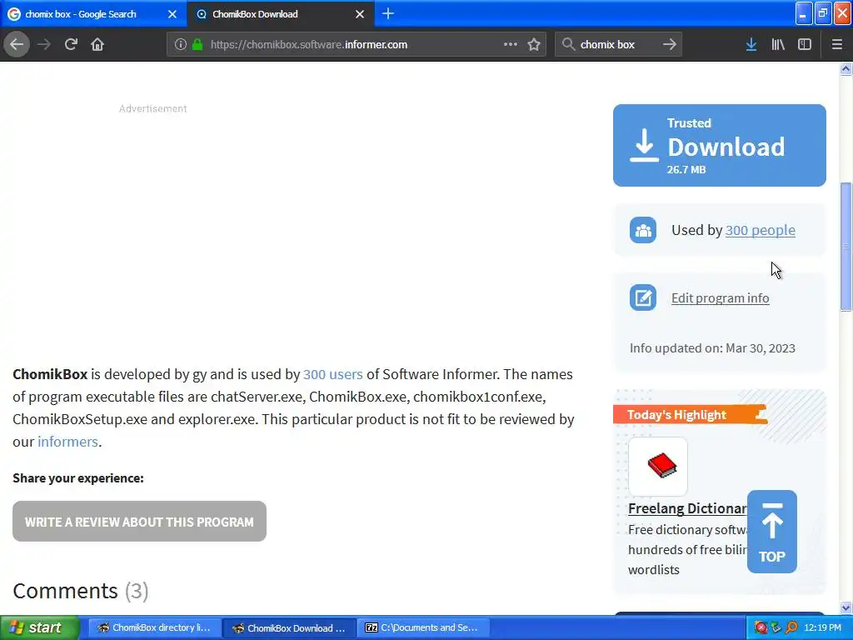The height and width of the screenshot is (640, 853).
Task: Open the 300 people link
Action: 760,230
